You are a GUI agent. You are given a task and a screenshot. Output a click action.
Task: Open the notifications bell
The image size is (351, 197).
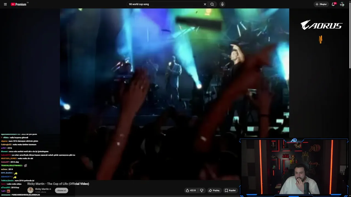click(333, 4)
